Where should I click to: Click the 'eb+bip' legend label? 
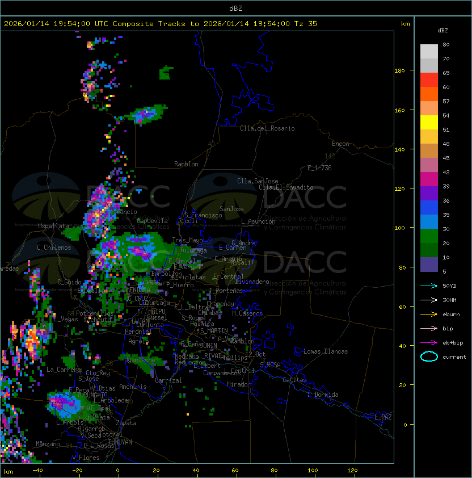click(x=453, y=343)
